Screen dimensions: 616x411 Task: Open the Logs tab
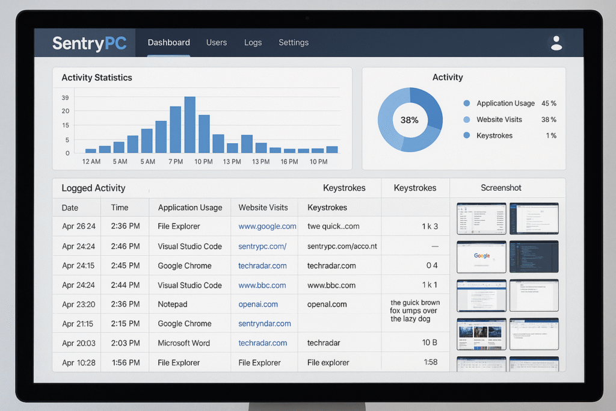point(253,43)
